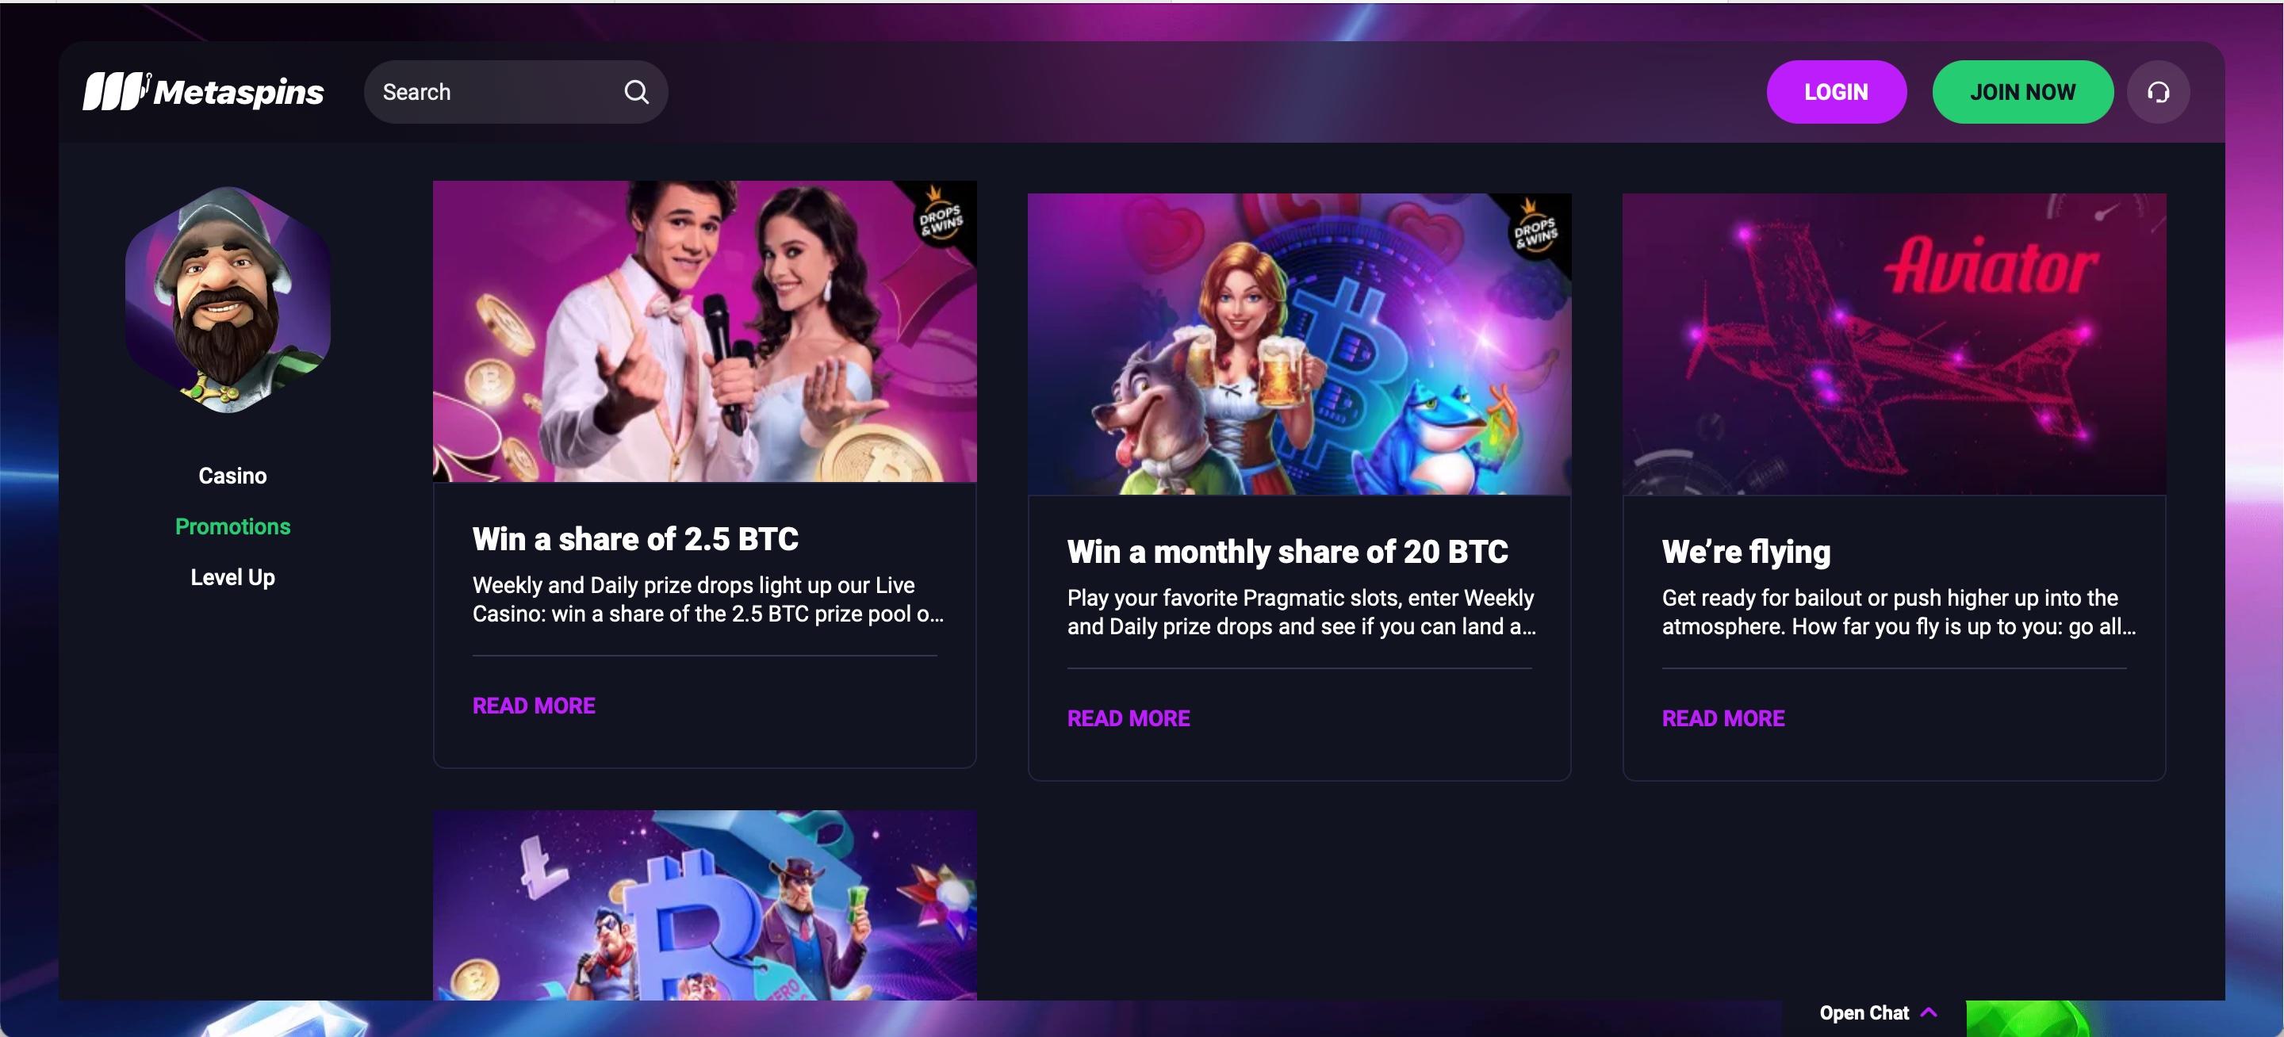The image size is (2284, 1037).
Task: Open the live casino hosts banner image
Action: [705, 331]
